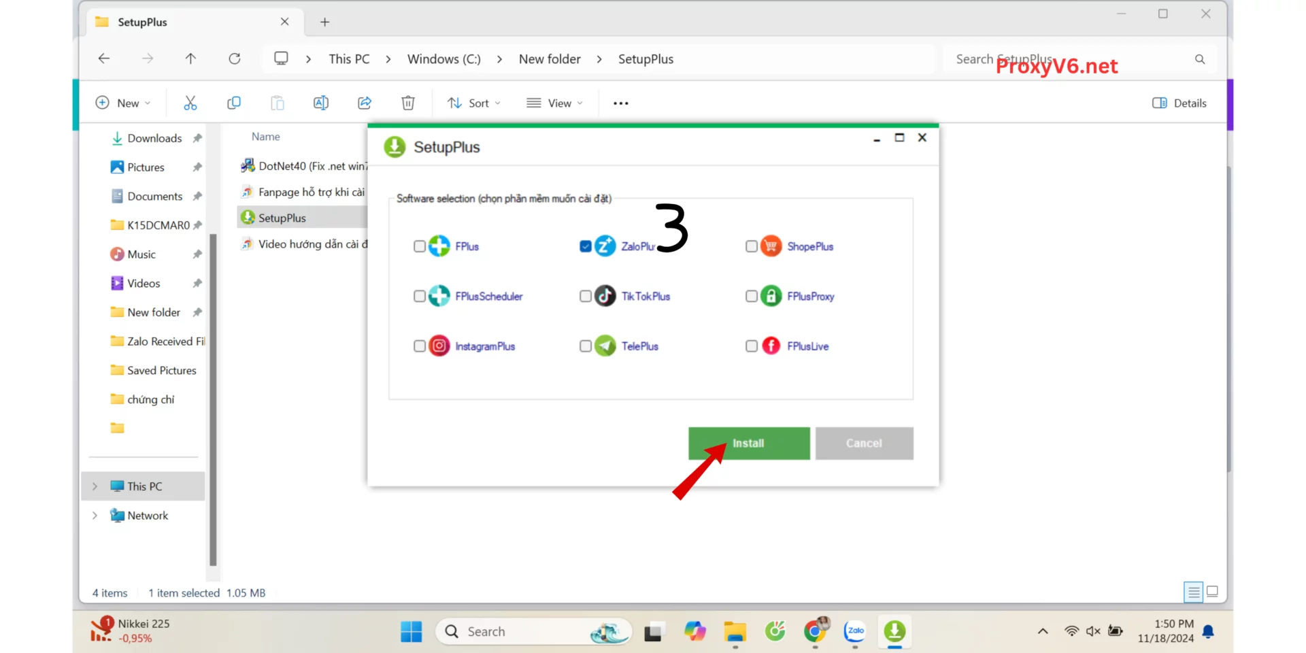Expand chevron after This PC in address bar
1306x653 pixels.
388,59
